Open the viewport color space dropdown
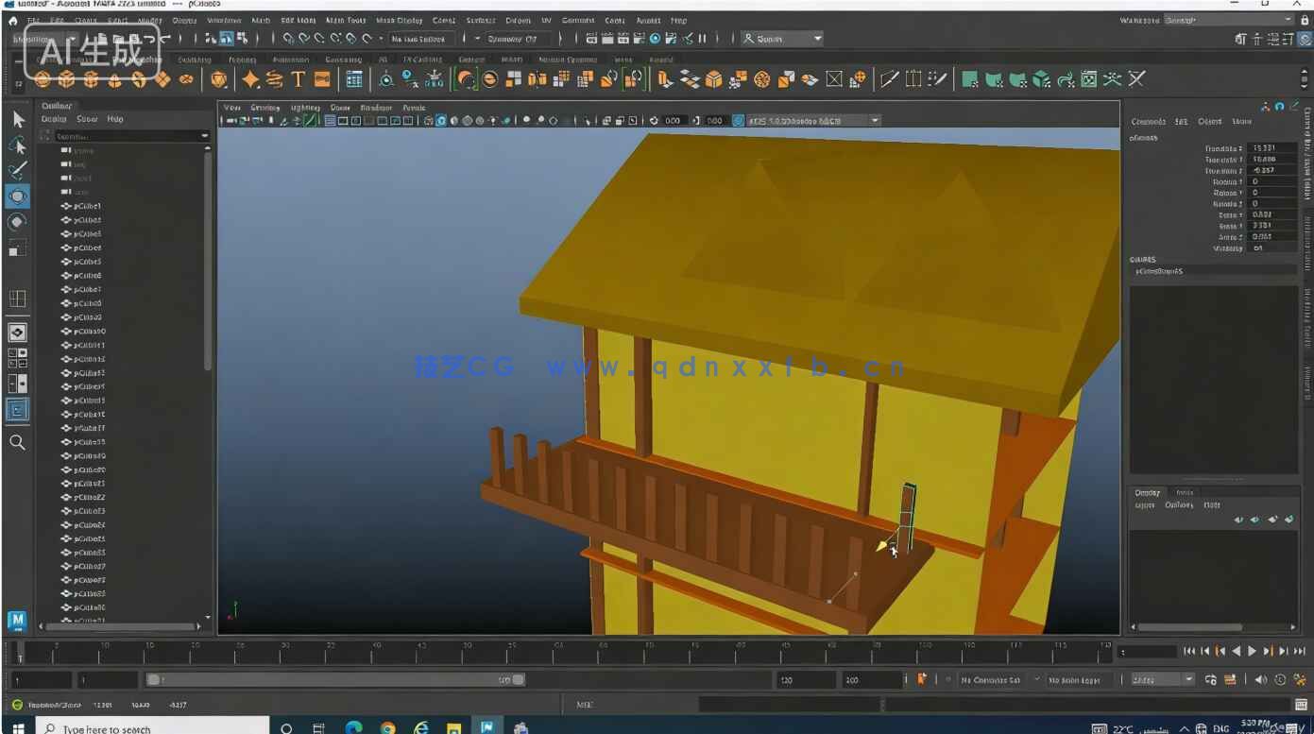 click(814, 121)
